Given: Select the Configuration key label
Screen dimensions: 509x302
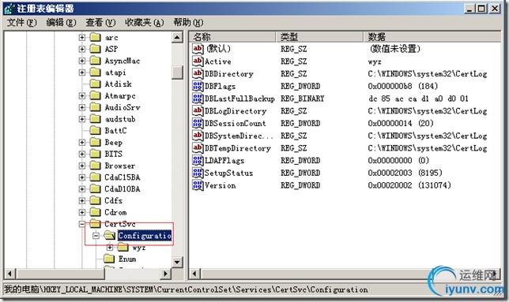Looking at the screenshot, I should pos(145,235).
